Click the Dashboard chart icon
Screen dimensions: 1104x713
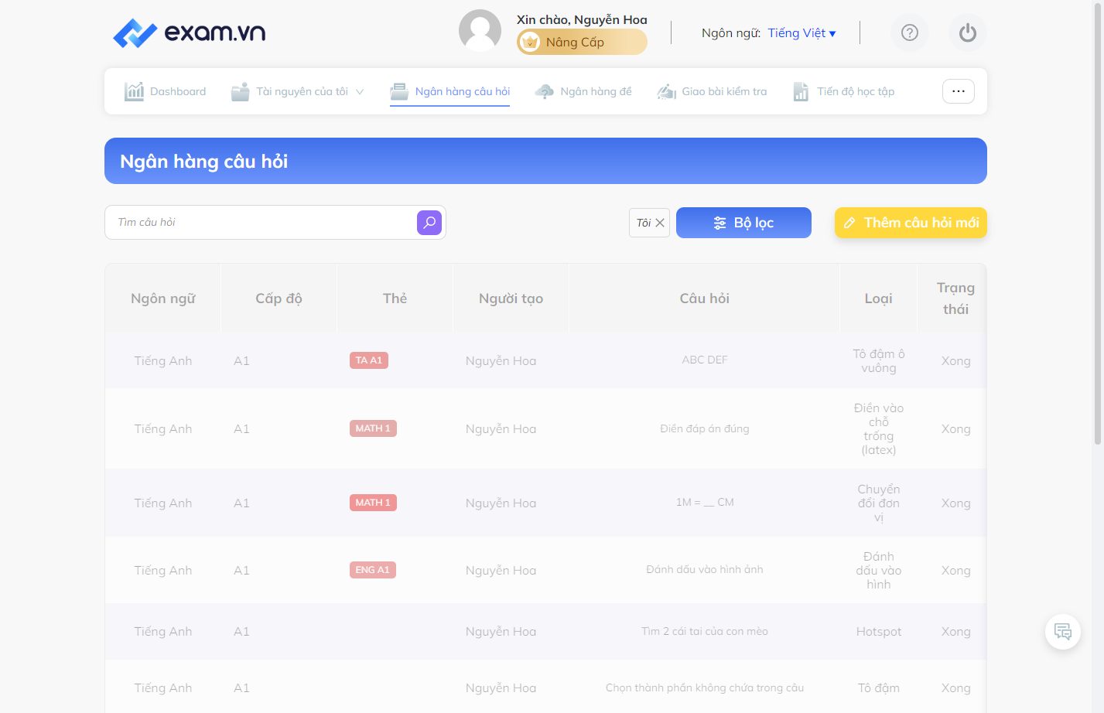pos(134,91)
